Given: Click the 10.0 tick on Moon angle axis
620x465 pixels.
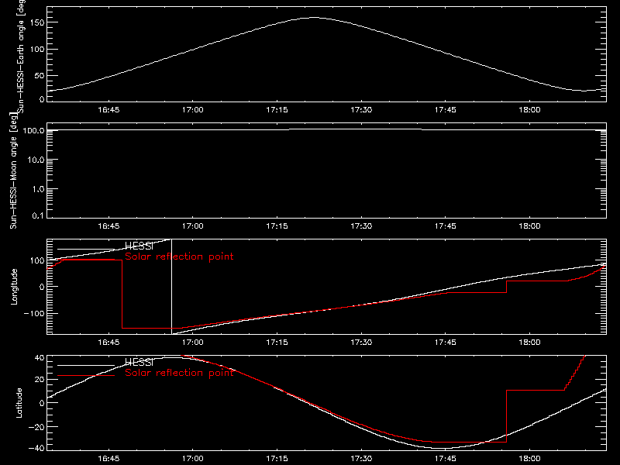Looking at the screenshot, I should [x=36, y=160].
